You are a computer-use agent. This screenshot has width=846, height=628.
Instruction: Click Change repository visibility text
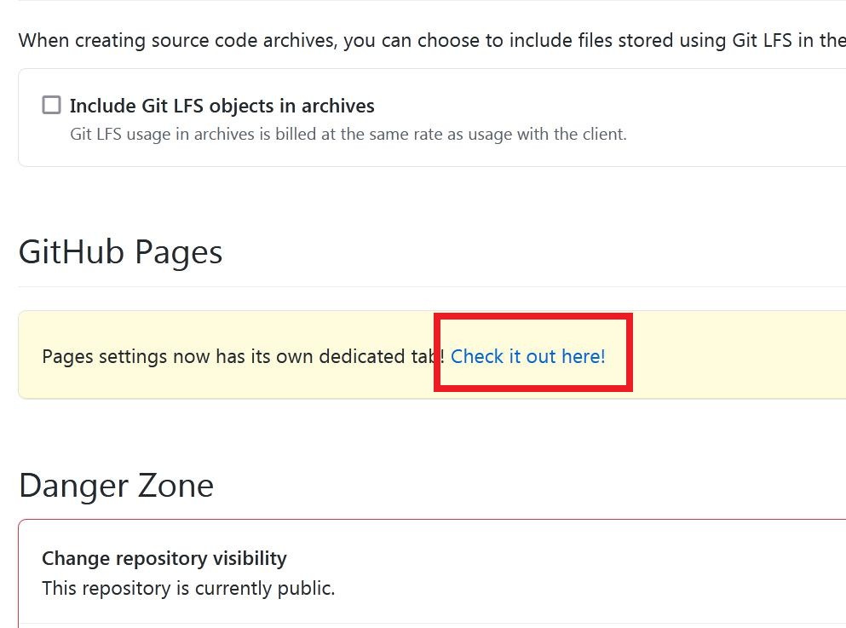click(164, 558)
